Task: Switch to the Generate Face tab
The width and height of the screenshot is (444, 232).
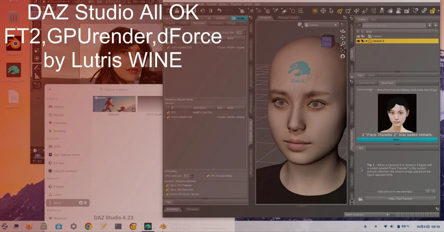Action: pyautogui.click(x=367, y=83)
